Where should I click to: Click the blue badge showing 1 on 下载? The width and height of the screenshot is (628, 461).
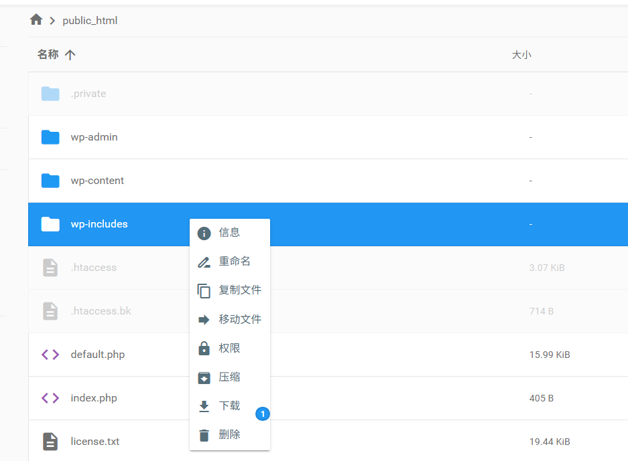pos(263,414)
